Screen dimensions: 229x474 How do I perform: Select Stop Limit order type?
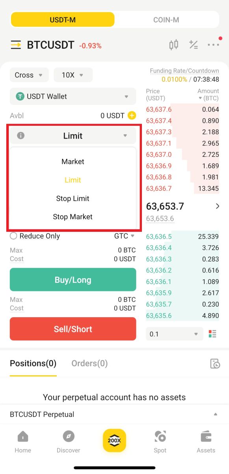[73, 198]
